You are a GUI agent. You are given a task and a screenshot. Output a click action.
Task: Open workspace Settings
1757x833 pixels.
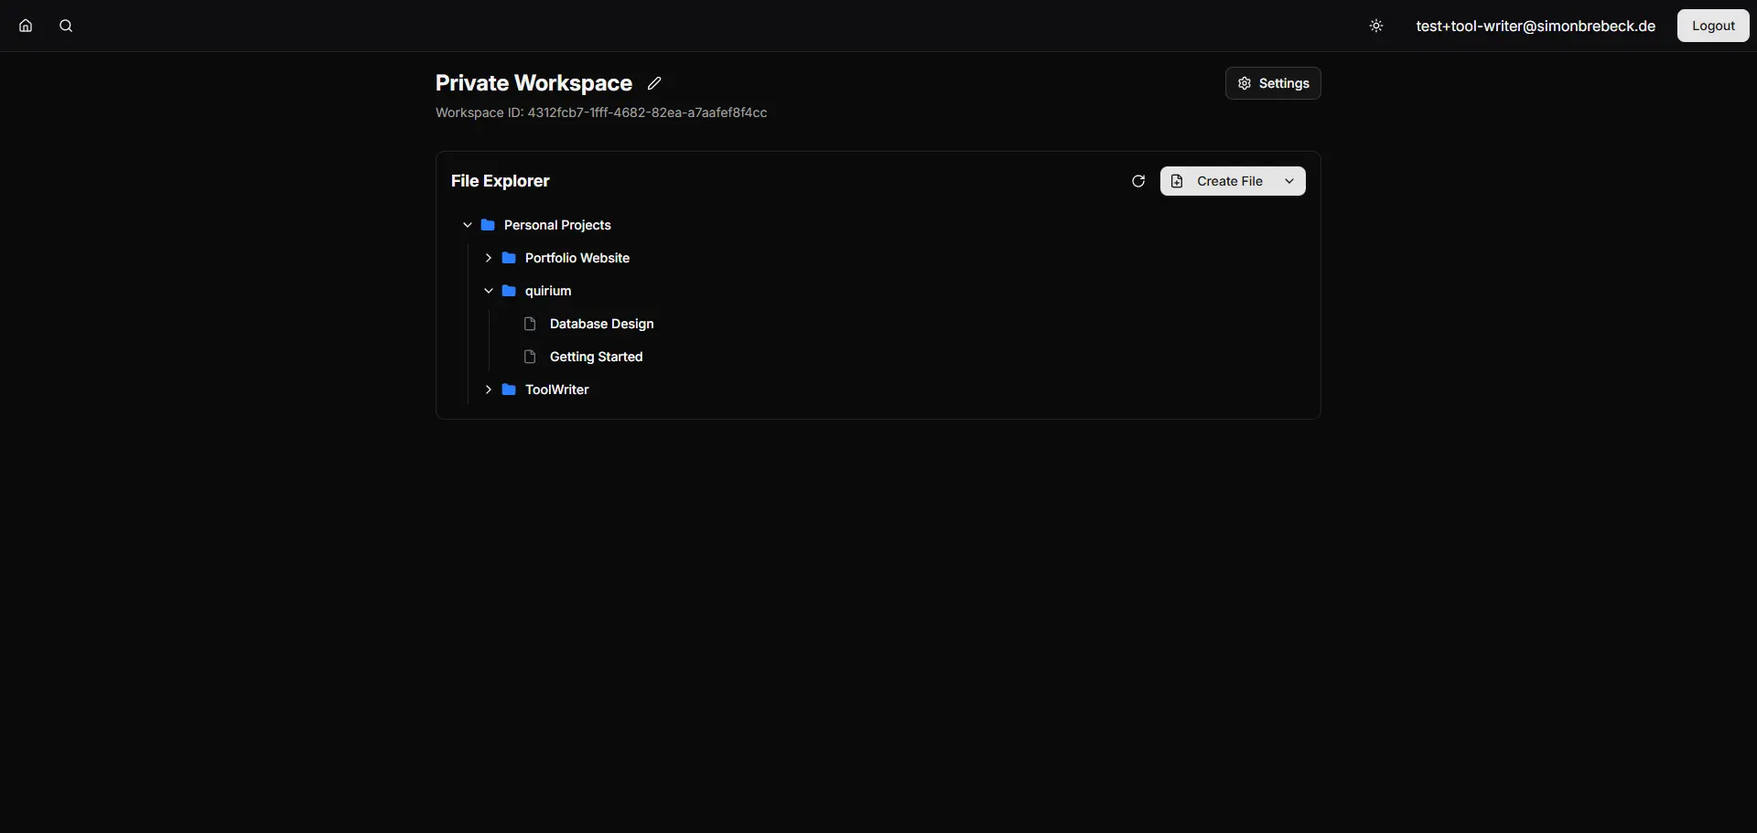1273,83
